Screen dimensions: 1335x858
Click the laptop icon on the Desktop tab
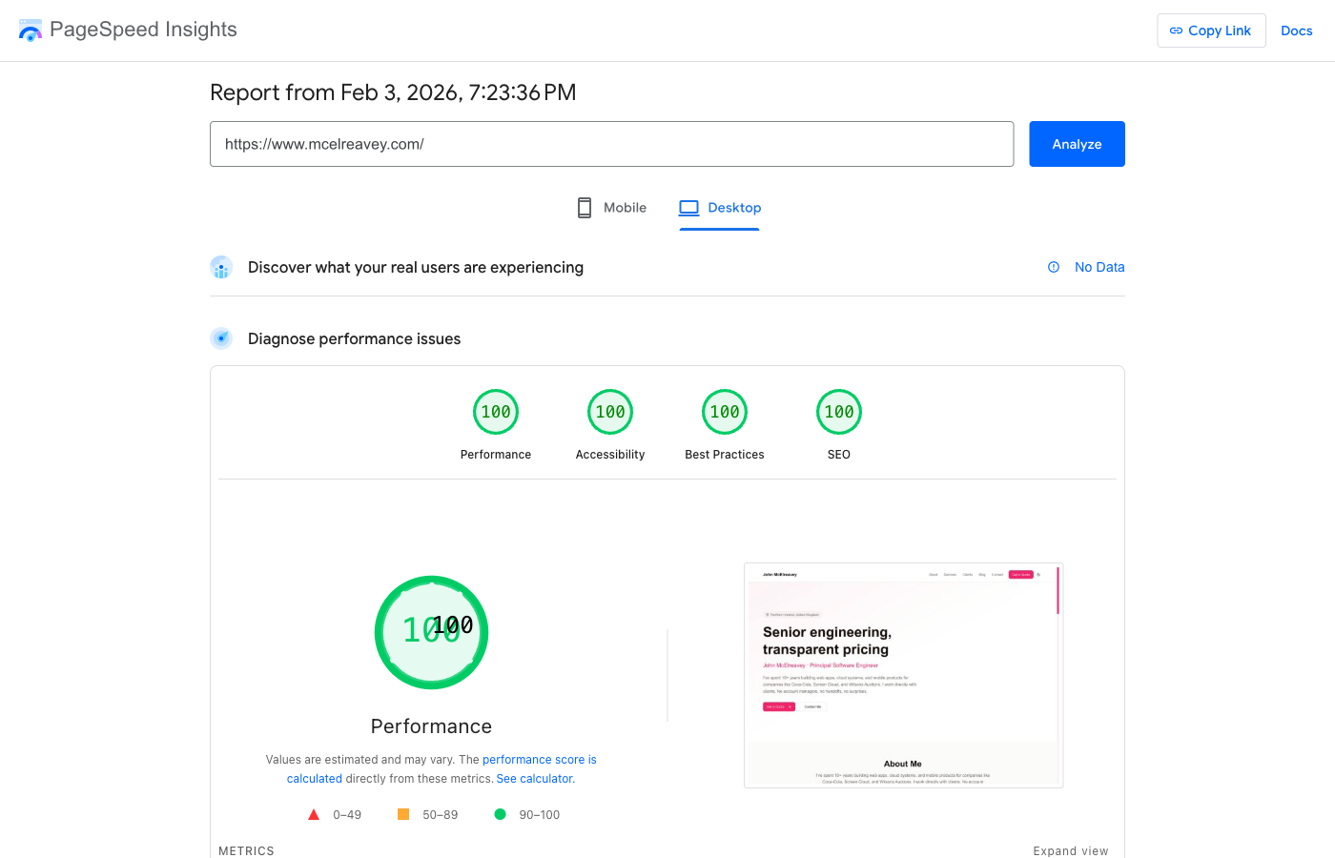point(688,207)
